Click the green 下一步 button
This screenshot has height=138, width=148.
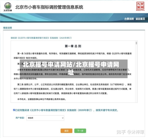tap(80, 131)
